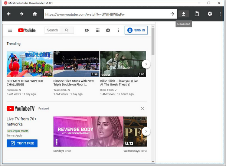Viewport: 226px width, 166px height.
Task: Open the SIDEMEN TOTAL WIPEOUT thumbnail
Action: click(x=30, y=64)
